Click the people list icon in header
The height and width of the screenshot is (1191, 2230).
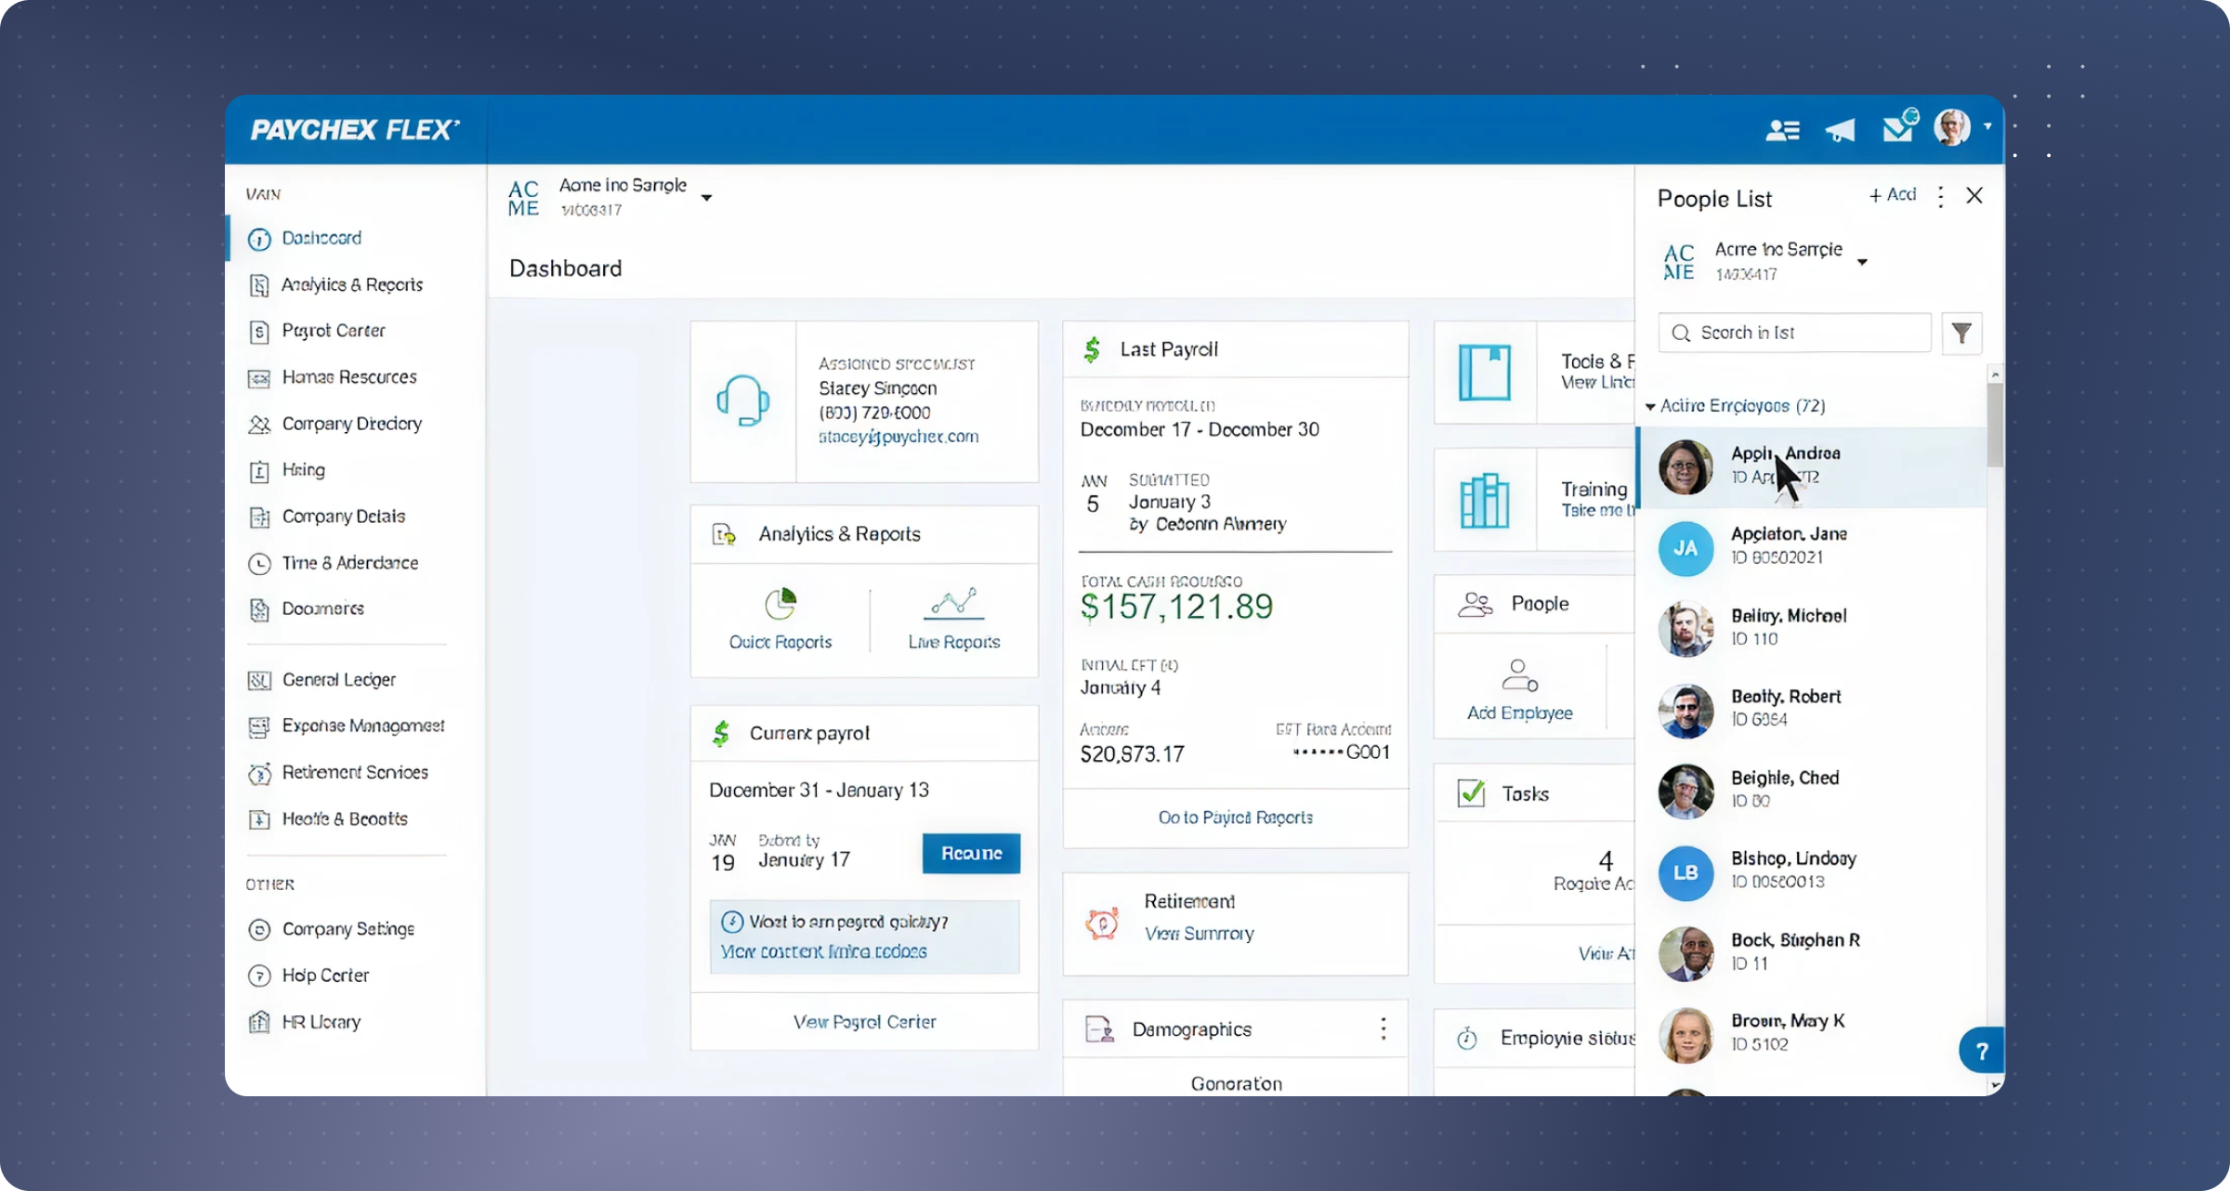[1782, 130]
